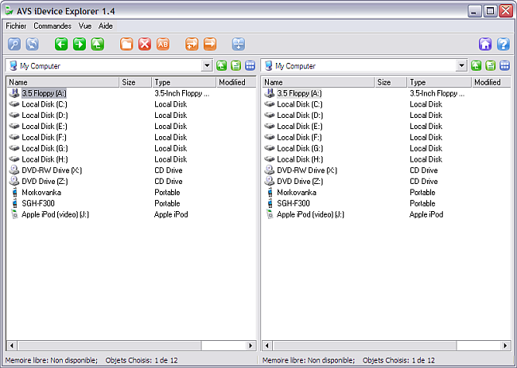517x368 pixels.
Task: Select Apple iPod (video) in right panel
Action: click(x=310, y=215)
